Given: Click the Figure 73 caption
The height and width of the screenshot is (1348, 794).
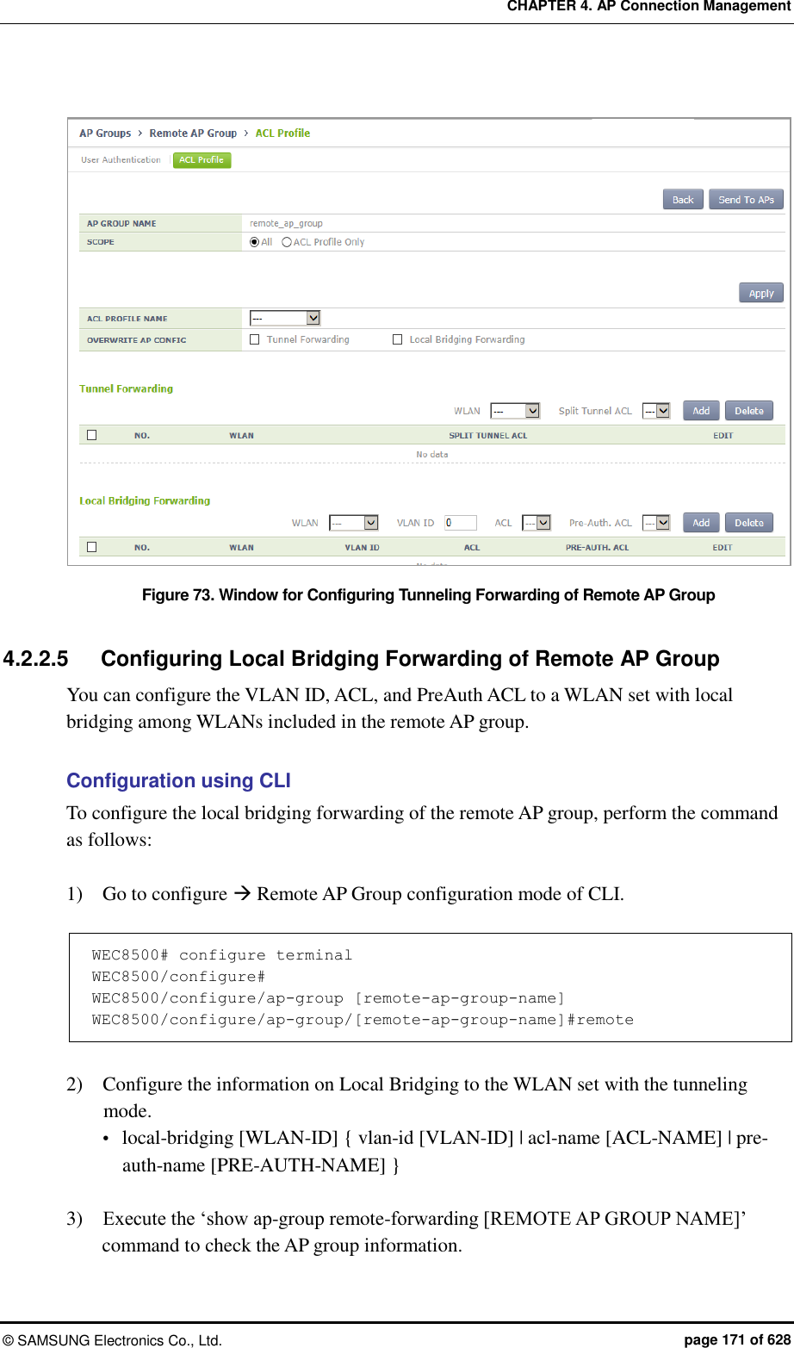Looking at the screenshot, I should pyautogui.click(x=428, y=595).
